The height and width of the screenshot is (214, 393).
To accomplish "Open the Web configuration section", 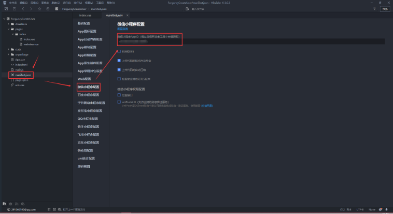I will coord(84,79).
